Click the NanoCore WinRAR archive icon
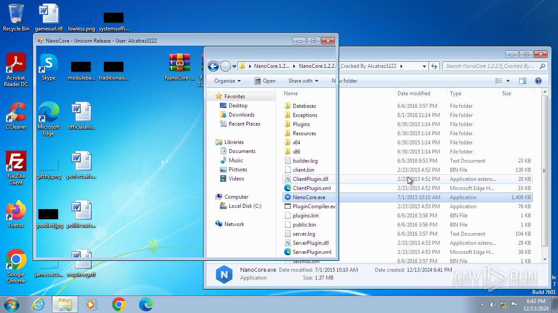 click(180, 67)
